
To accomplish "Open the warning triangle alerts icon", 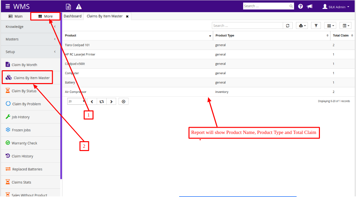I will [x=79, y=7].
